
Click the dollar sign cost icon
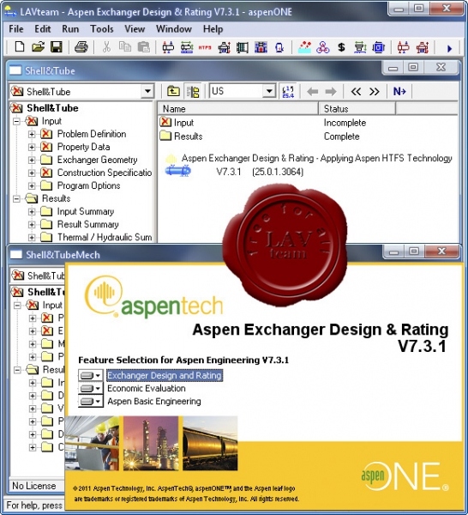click(341, 47)
